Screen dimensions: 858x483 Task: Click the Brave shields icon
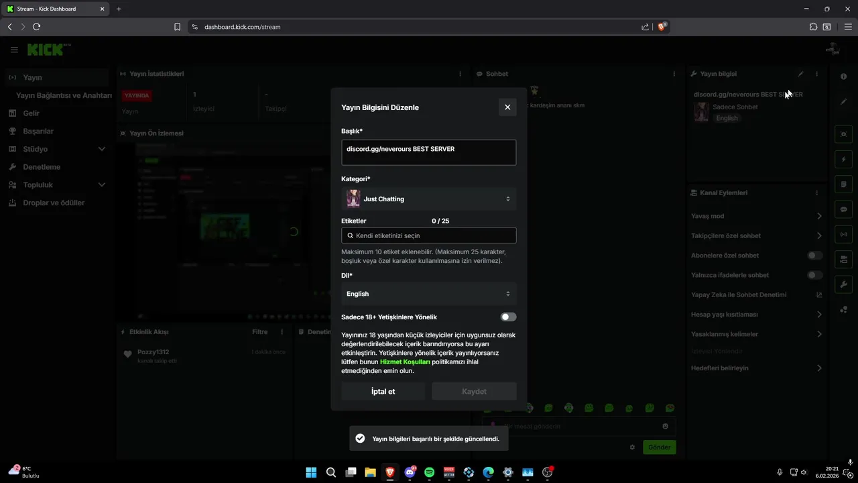click(662, 27)
